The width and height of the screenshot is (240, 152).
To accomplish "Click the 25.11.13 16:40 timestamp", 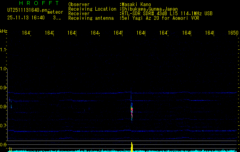I will coord(26,17).
